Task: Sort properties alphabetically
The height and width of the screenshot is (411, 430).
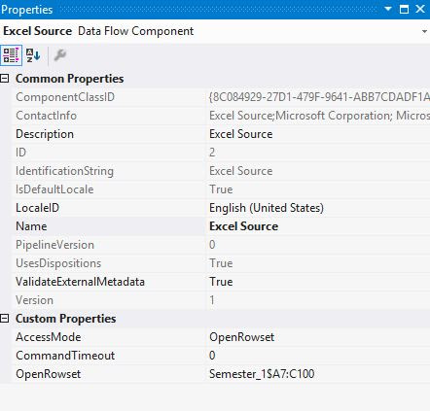Action: (33, 55)
